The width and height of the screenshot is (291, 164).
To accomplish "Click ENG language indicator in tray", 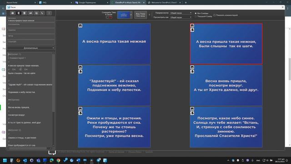I will 258,160.
